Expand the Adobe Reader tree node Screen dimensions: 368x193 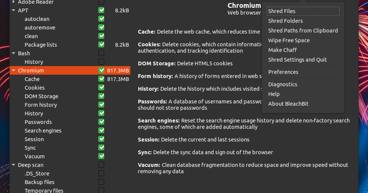click(13, 2)
